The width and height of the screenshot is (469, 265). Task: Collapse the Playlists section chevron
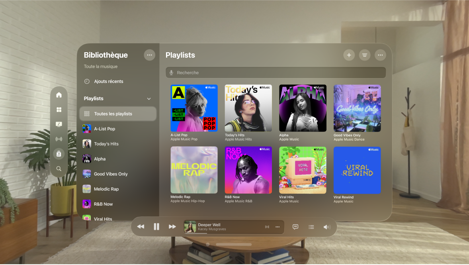coord(149,98)
